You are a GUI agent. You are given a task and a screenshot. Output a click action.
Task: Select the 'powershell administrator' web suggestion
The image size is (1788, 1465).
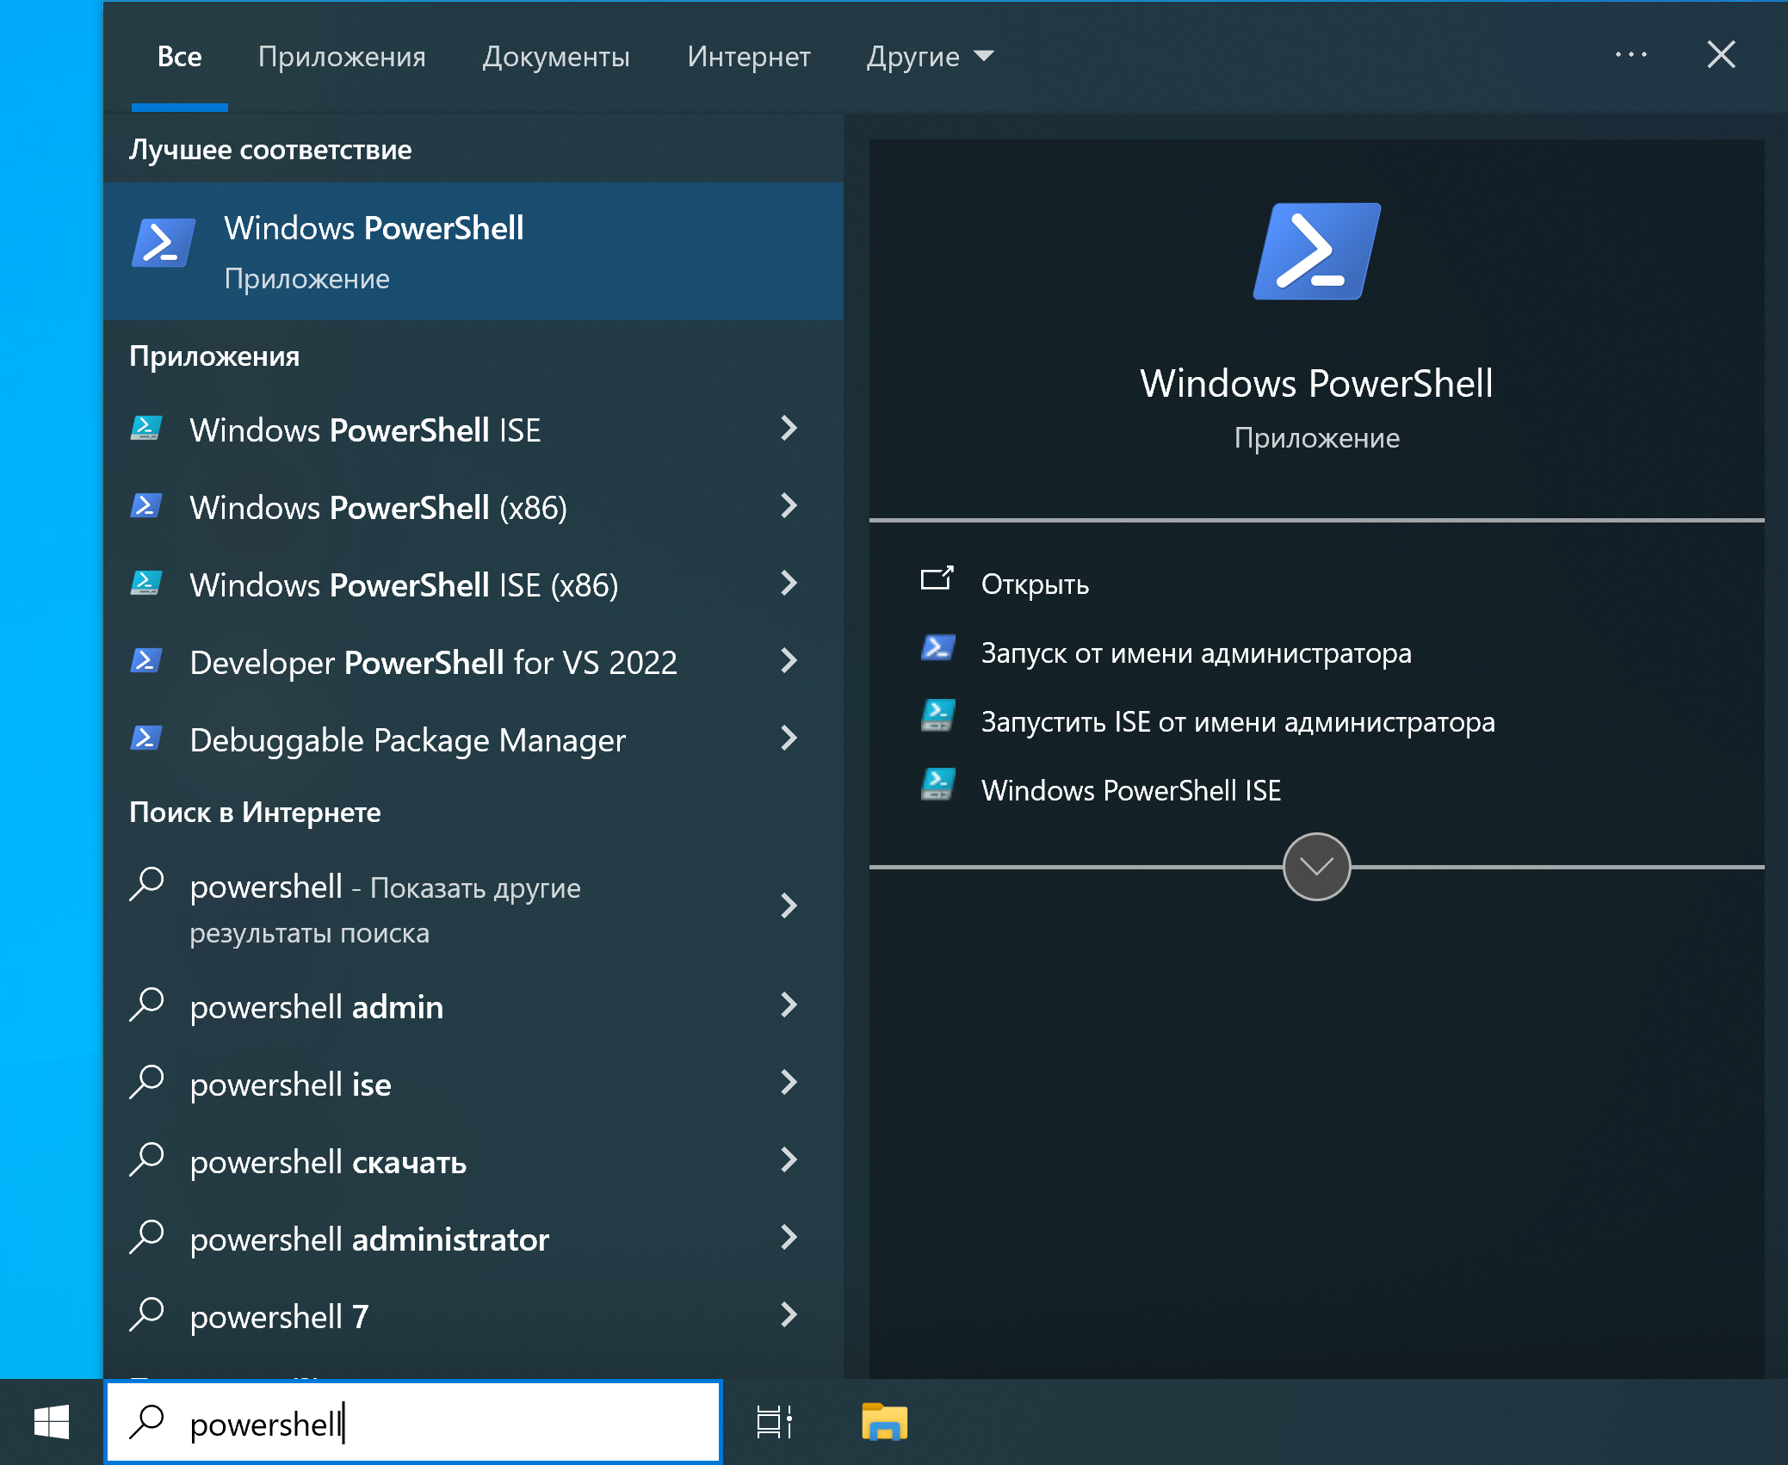coord(369,1239)
